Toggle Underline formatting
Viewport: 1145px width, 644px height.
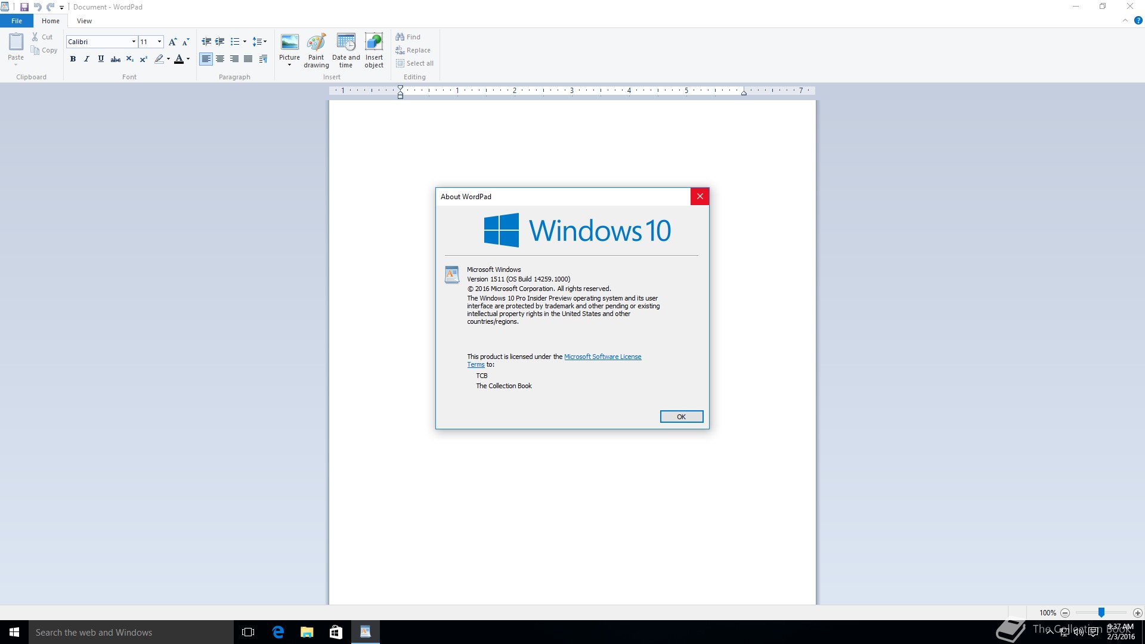click(x=101, y=59)
